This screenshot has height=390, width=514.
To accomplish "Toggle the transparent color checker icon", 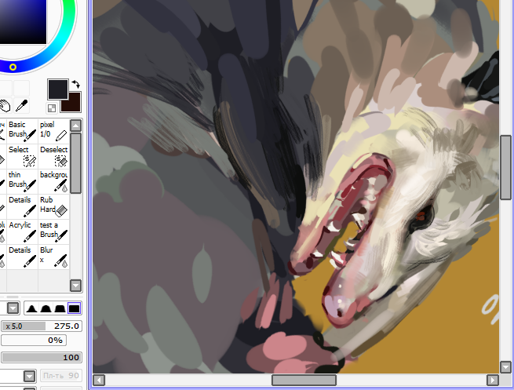I will pyautogui.click(x=52, y=108).
